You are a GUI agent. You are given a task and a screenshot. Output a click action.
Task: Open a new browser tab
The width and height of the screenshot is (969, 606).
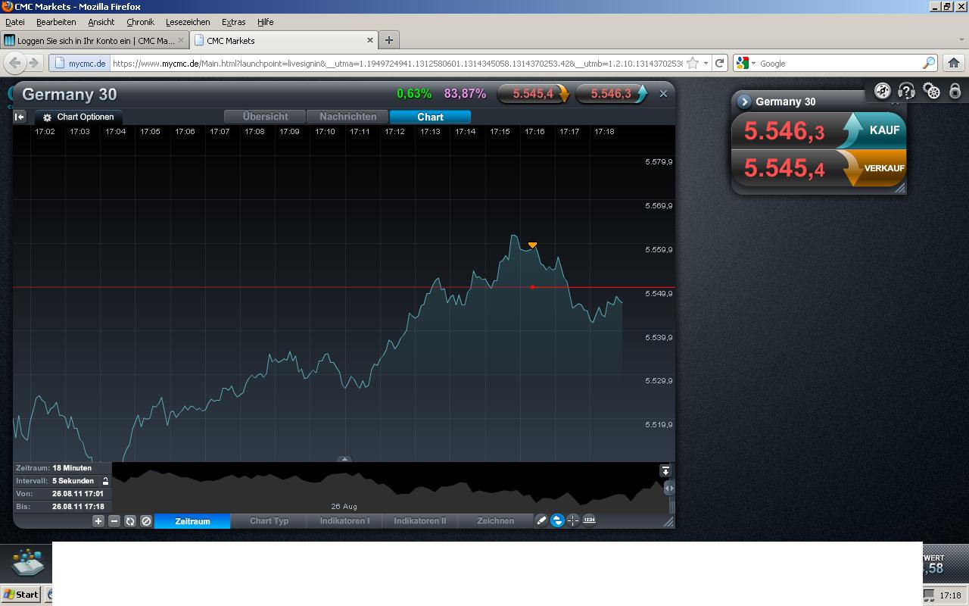[x=388, y=40]
